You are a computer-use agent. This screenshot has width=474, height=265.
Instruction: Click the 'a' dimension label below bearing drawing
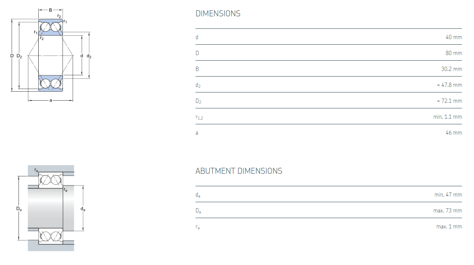(x=51, y=101)
